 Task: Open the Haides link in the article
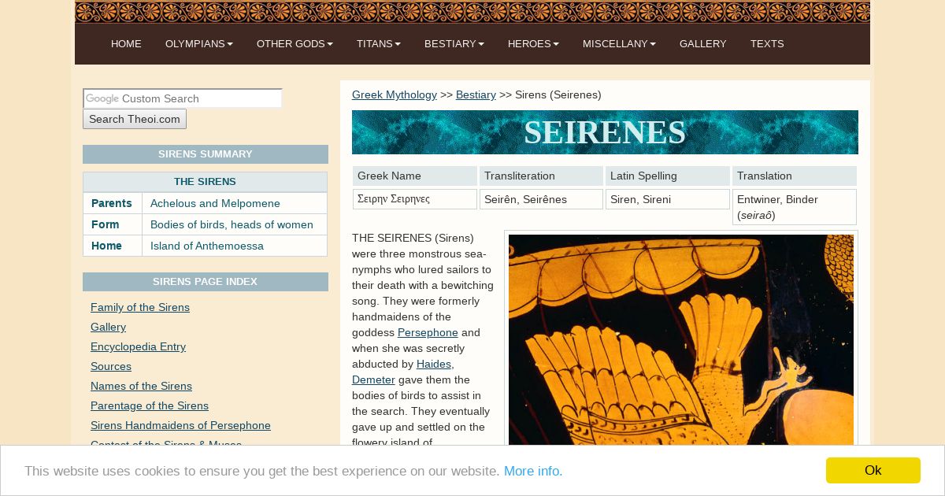(434, 364)
